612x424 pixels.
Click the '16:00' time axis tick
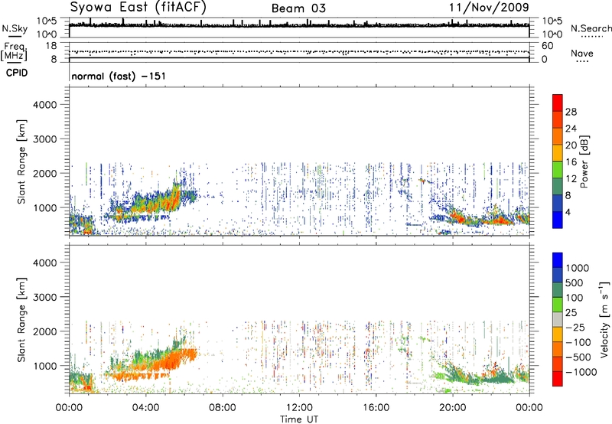(x=376, y=408)
